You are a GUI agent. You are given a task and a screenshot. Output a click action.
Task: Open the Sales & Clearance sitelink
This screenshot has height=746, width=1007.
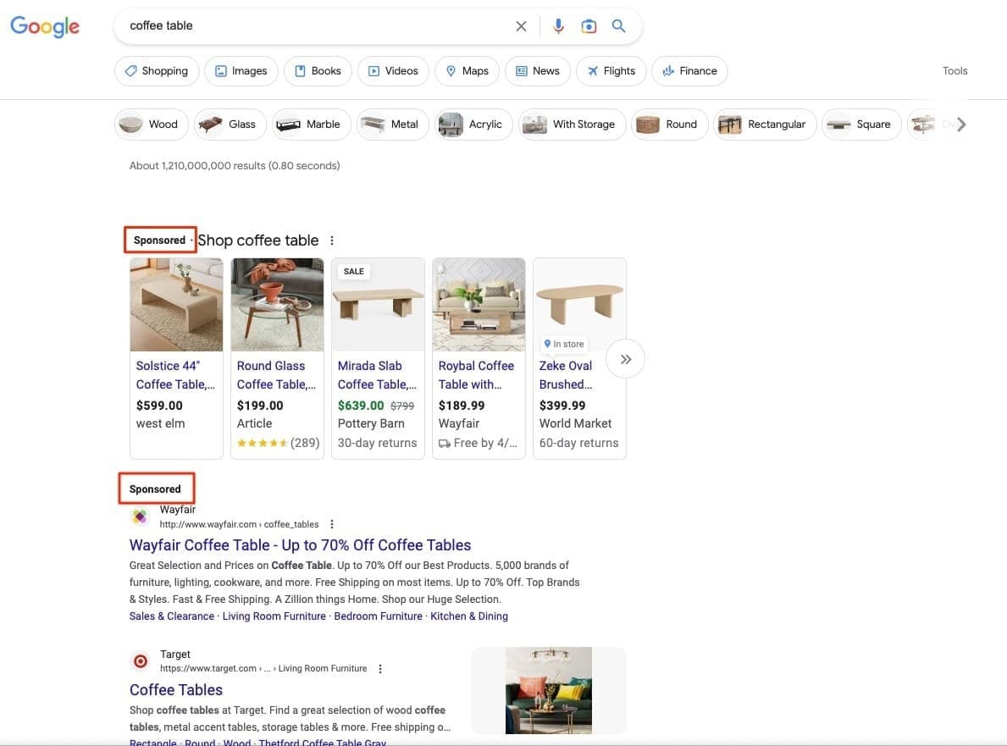[x=172, y=616]
